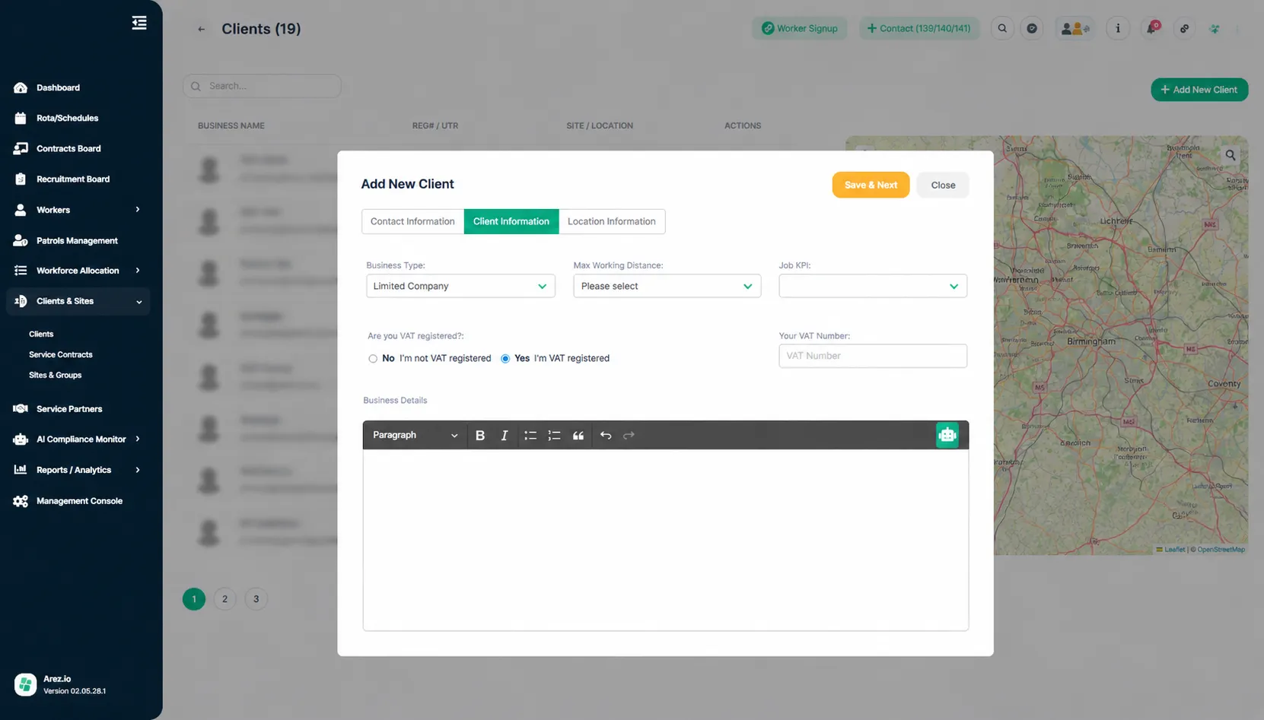
Task: Click inside the Business Details text area
Action: point(666,540)
